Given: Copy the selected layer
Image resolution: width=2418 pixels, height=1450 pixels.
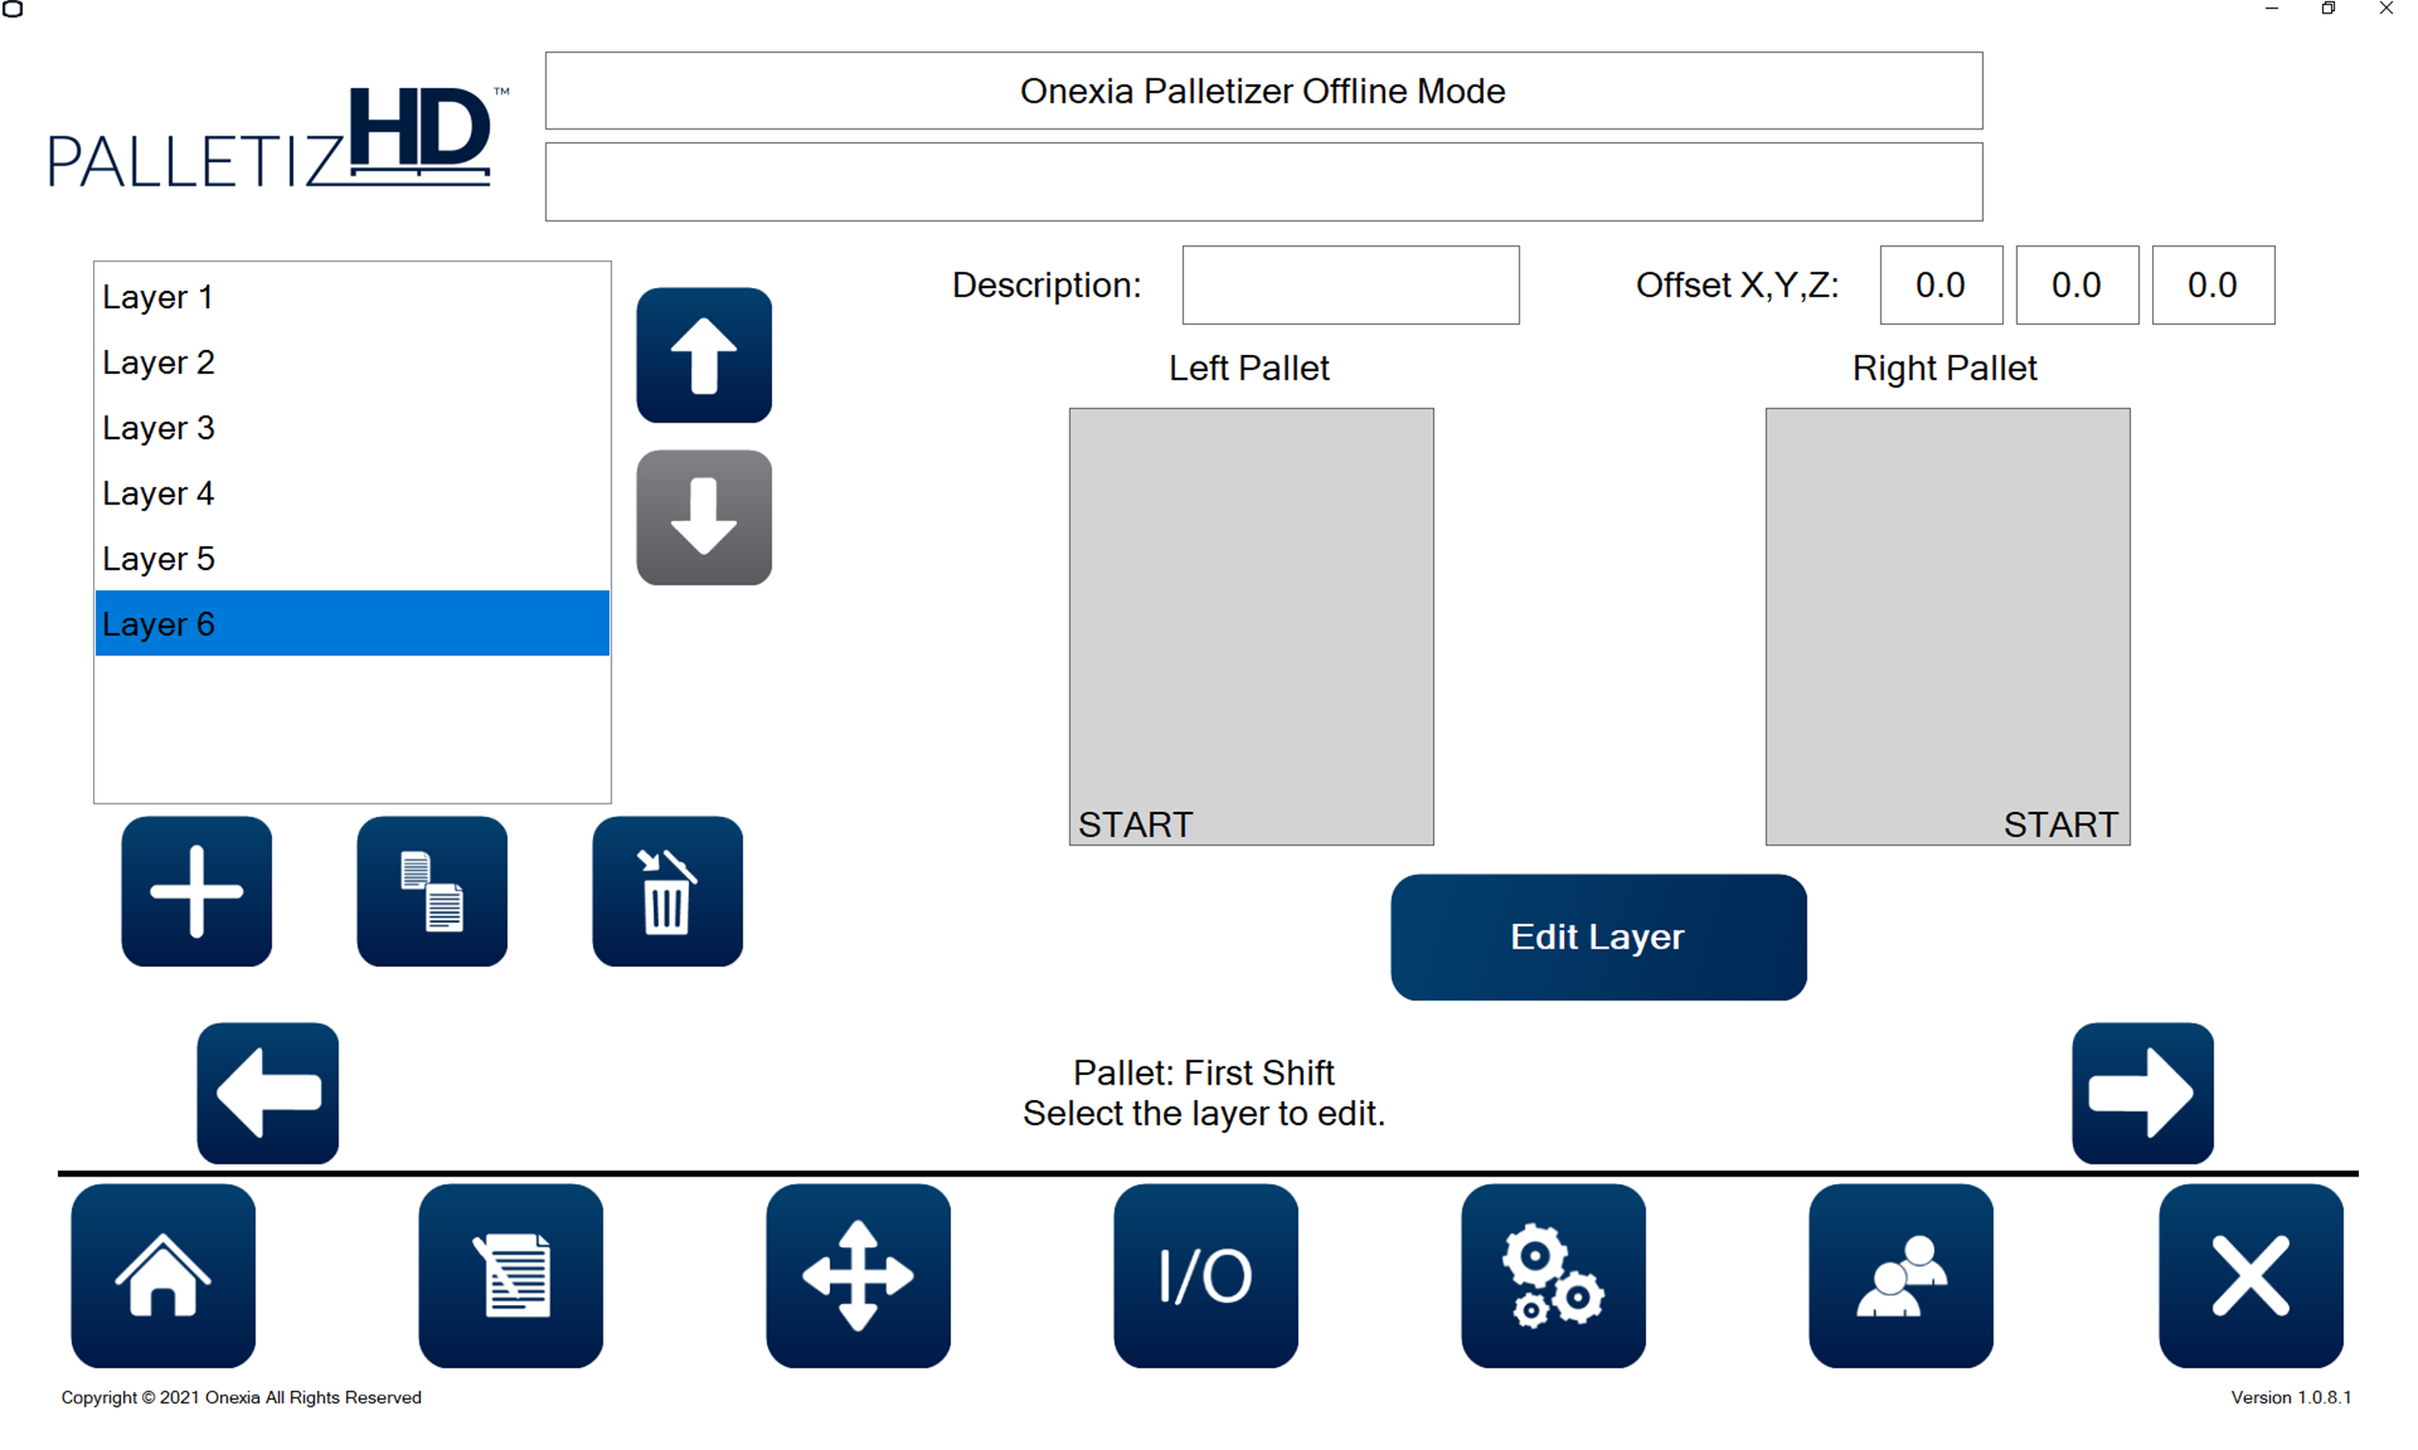Looking at the screenshot, I should [431, 891].
